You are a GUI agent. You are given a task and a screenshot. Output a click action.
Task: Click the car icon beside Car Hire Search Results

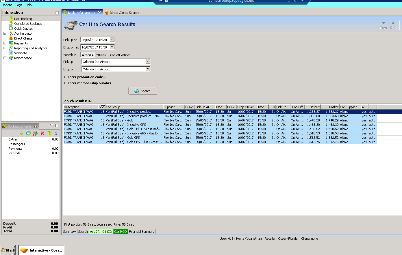click(71, 25)
